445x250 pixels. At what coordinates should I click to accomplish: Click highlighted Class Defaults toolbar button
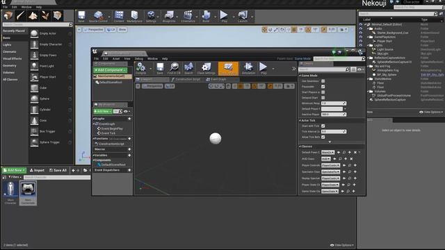[x=228, y=69]
